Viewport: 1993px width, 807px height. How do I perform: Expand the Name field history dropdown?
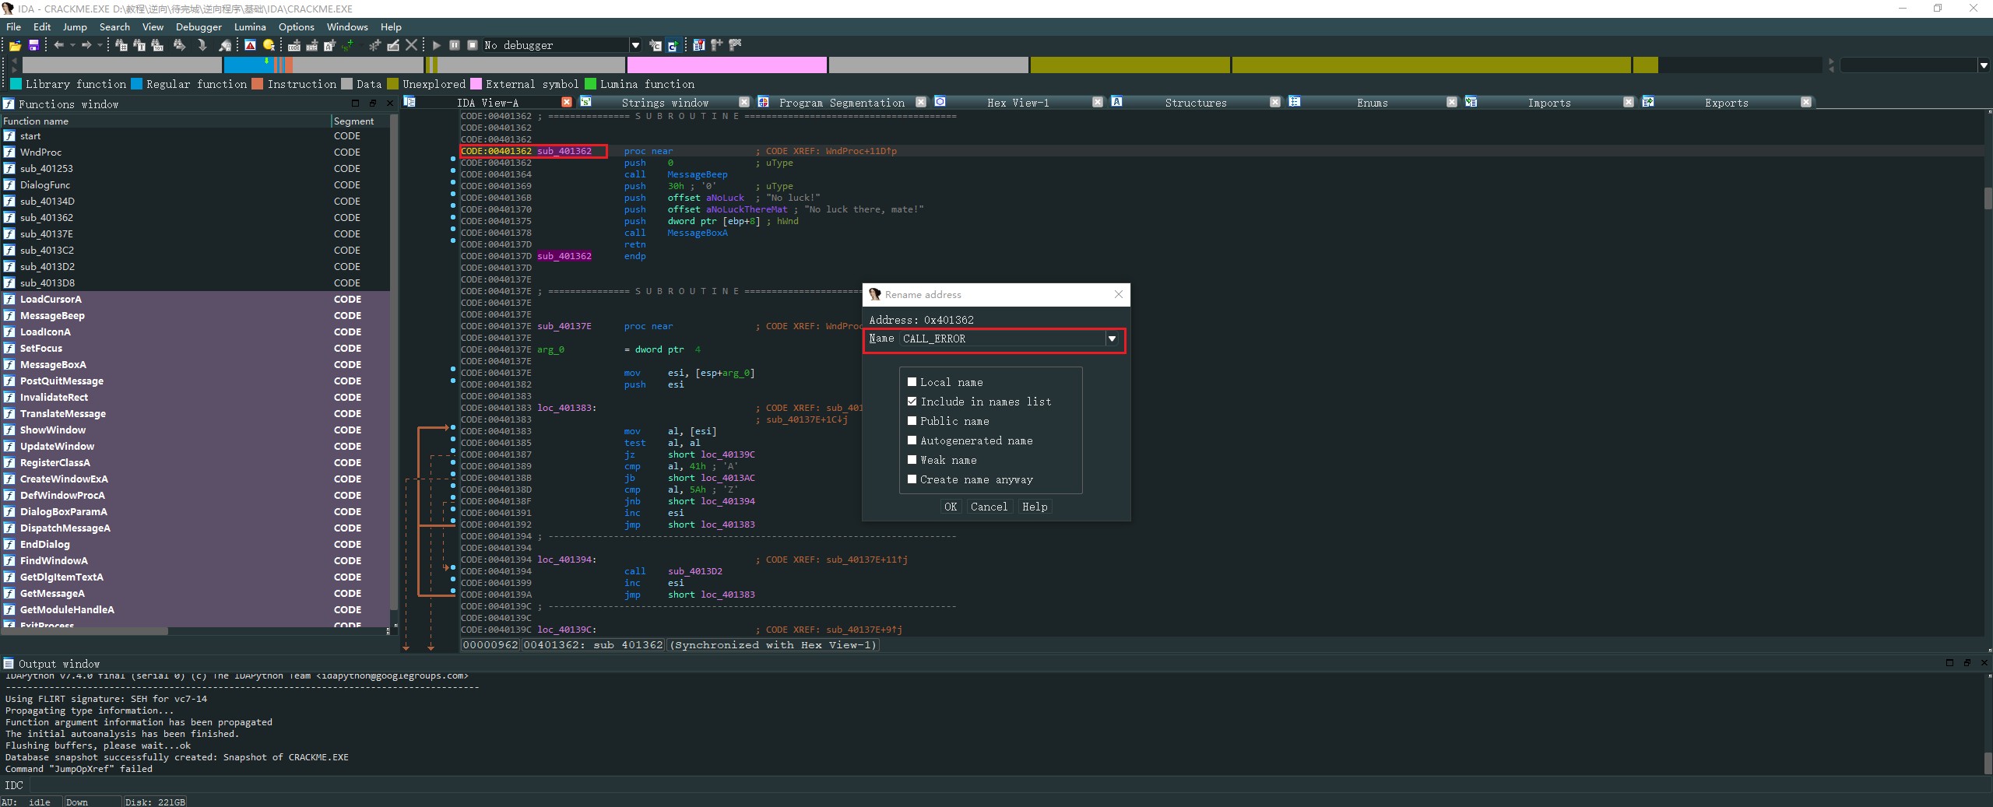click(x=1112, y=339)
